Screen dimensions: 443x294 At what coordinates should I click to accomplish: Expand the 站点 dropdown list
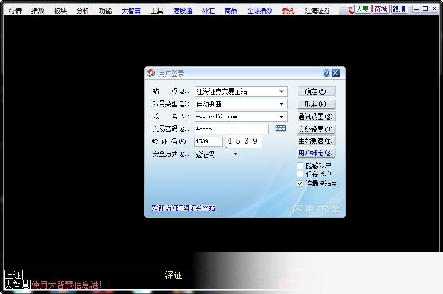click(x=281, y=91)
